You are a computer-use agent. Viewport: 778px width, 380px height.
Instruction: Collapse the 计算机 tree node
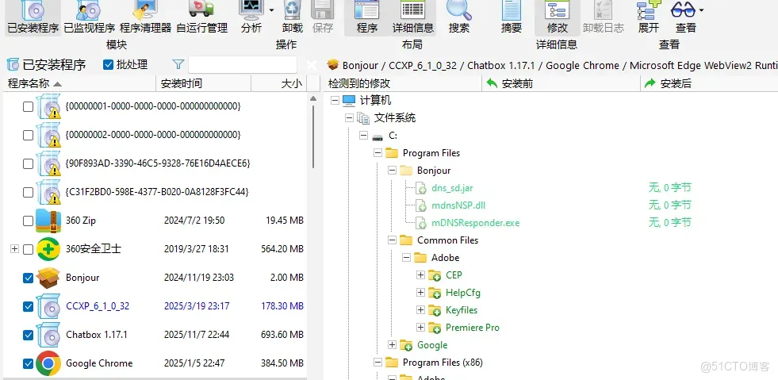(335, 101)
